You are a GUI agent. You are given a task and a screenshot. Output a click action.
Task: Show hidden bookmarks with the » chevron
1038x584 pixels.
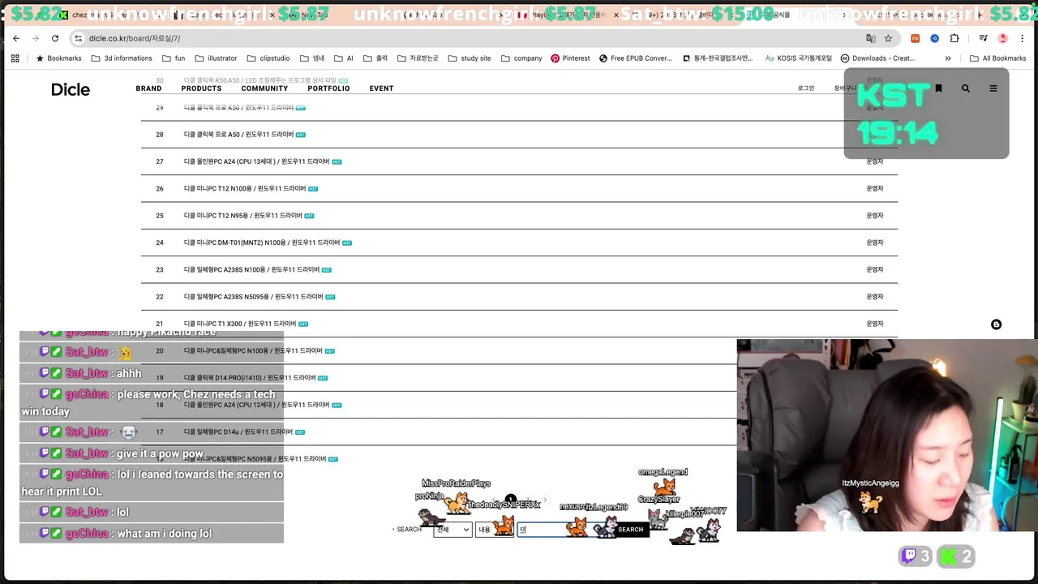948,58
